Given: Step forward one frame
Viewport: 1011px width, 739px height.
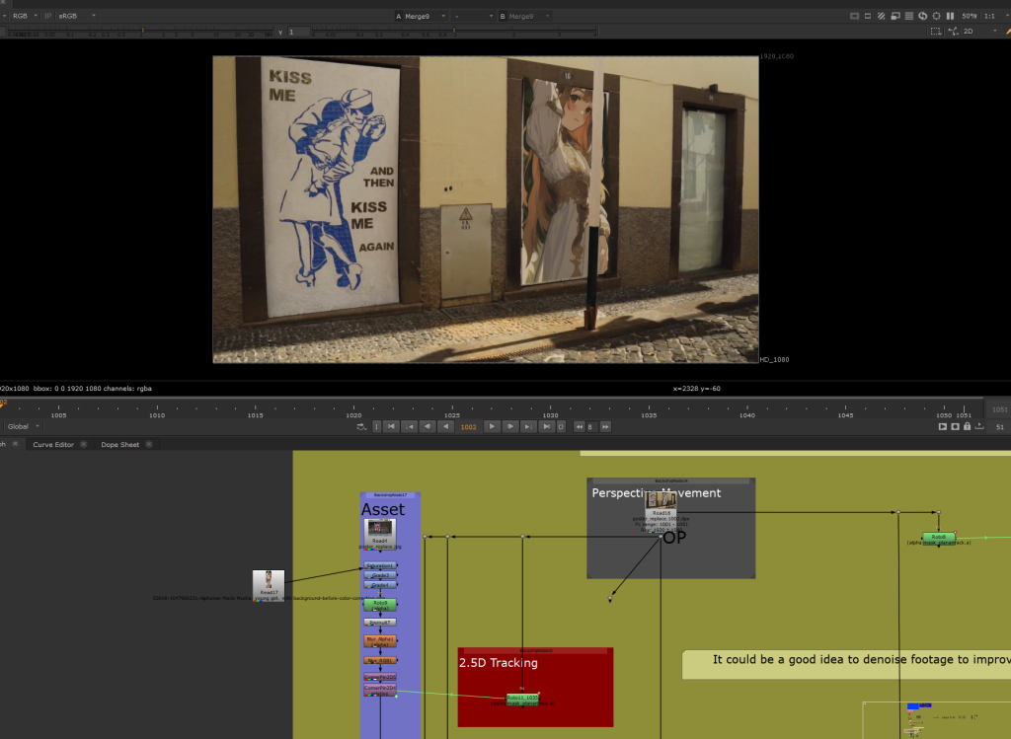Looking at the screenshot, I should coord(510,426).
